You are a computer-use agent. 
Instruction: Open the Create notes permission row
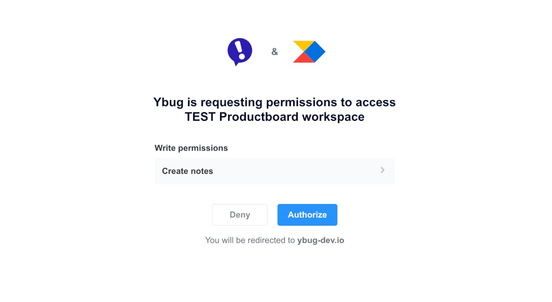tap(274, 171)
